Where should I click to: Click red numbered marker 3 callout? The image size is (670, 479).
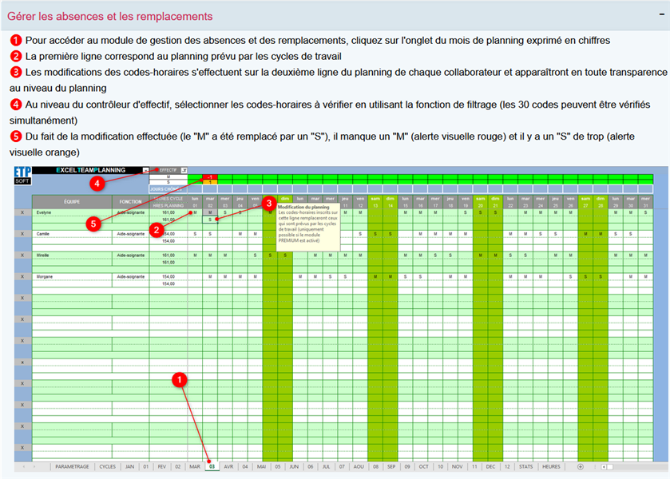[x=269, y=204]
